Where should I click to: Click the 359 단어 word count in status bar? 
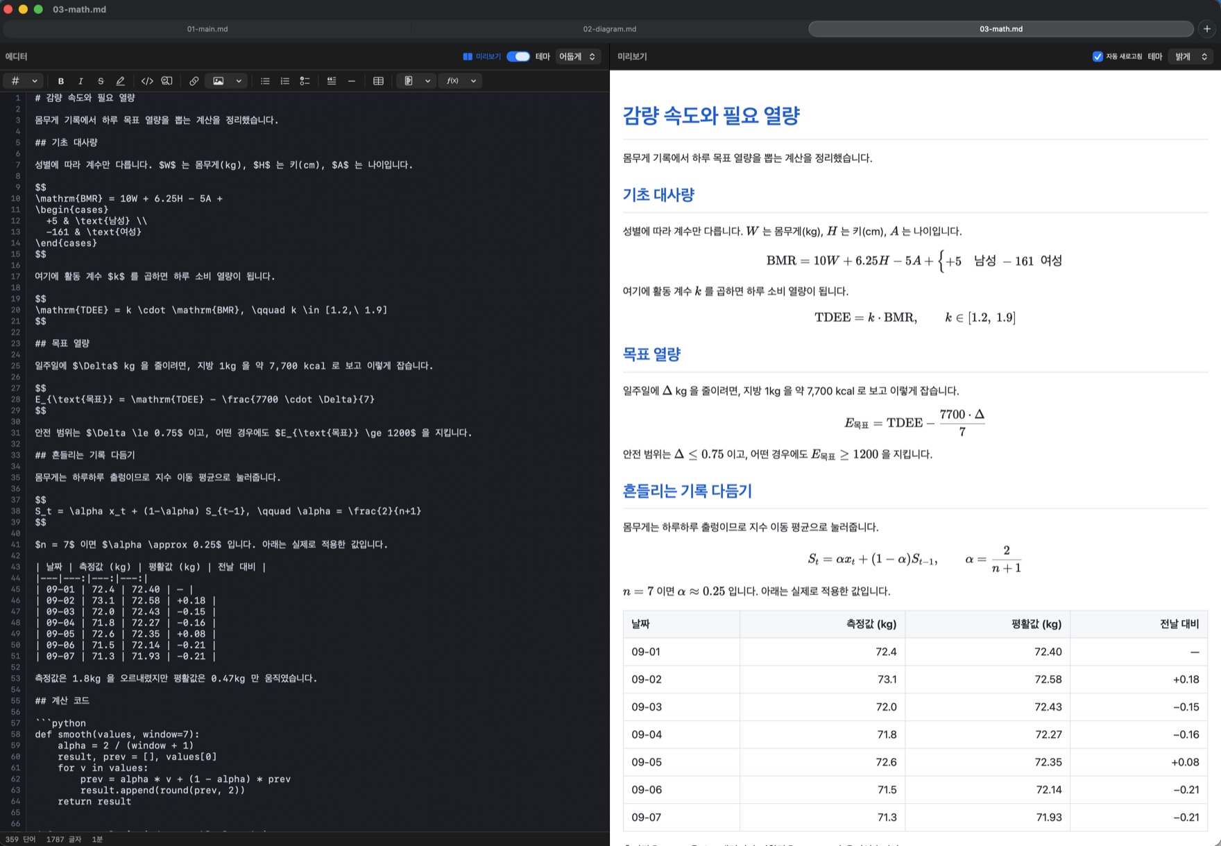[21, 839]
